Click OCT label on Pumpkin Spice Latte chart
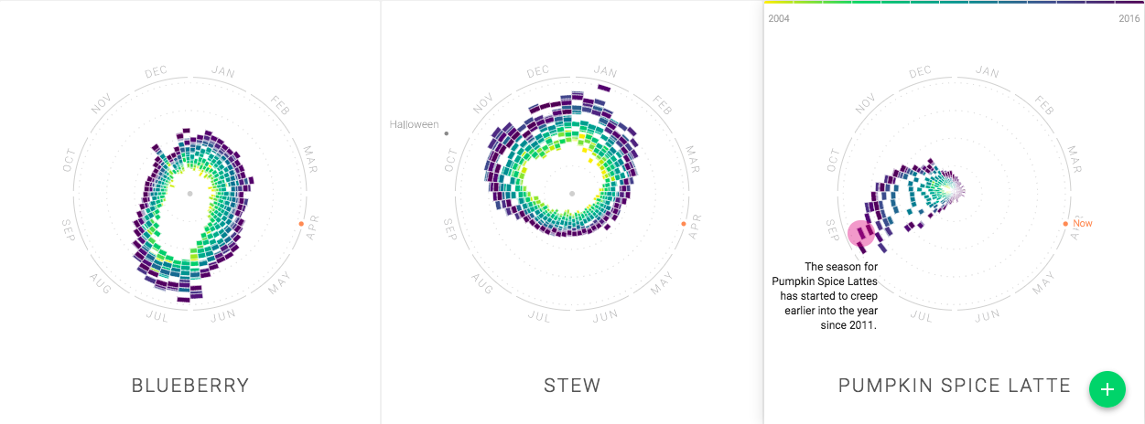Image resolution: width=1145 pixels, height=424 pixels. (x=833, y=160)
